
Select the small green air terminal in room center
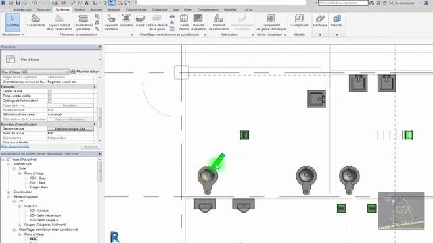244,135
